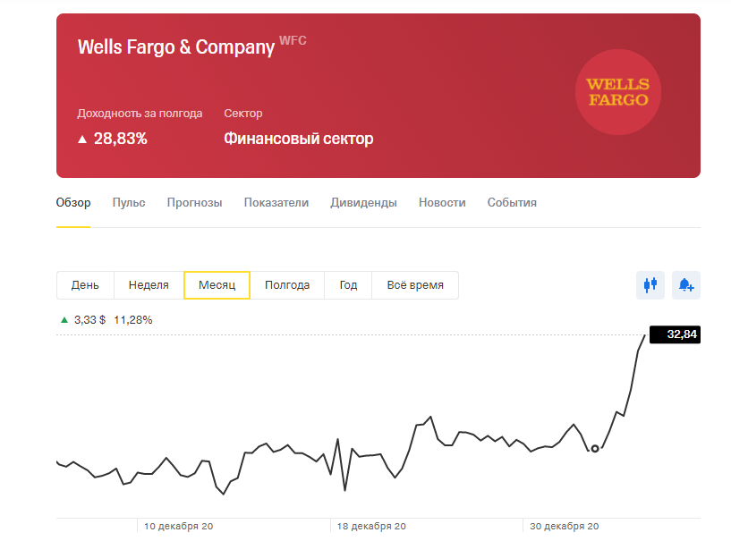The height and width of the screenshot is (558, 731).
Task: Click the Финансовый сектор link
Action: pyautogui.click(x=298, y=139)
